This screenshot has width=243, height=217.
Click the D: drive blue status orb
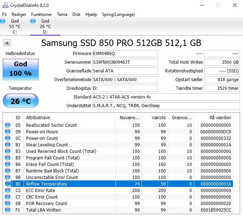33,21
